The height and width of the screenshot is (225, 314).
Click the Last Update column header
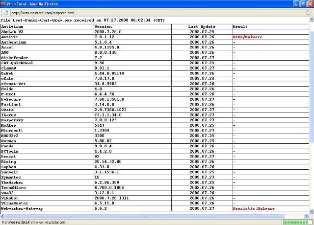coord(202,26)
